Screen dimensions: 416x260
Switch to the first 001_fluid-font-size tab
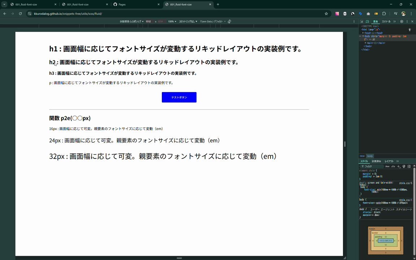(33, 4)
